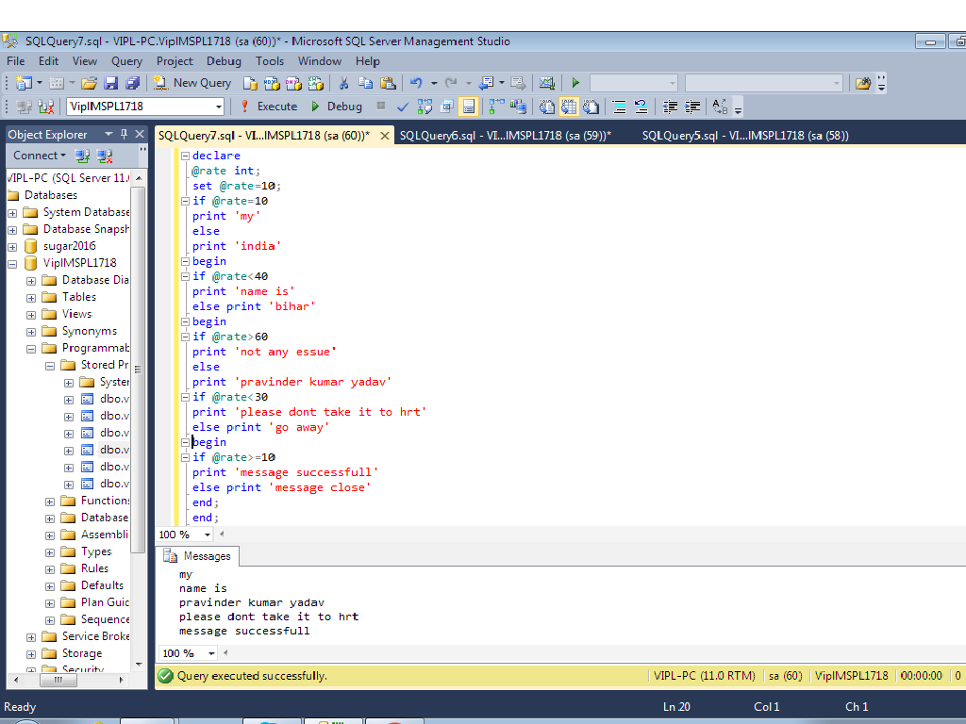Collapse the declare code region
The image size is (966, 724).
pyautogui.click(x=185, y=155)
